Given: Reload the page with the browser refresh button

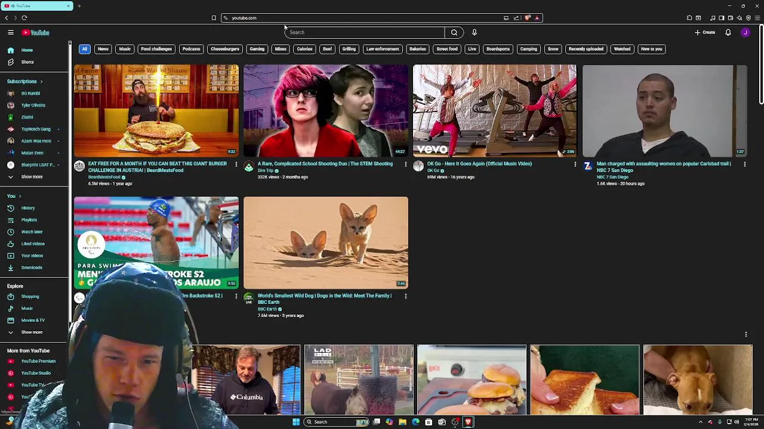Looking at the screenshot, I should tap(24, 18).
